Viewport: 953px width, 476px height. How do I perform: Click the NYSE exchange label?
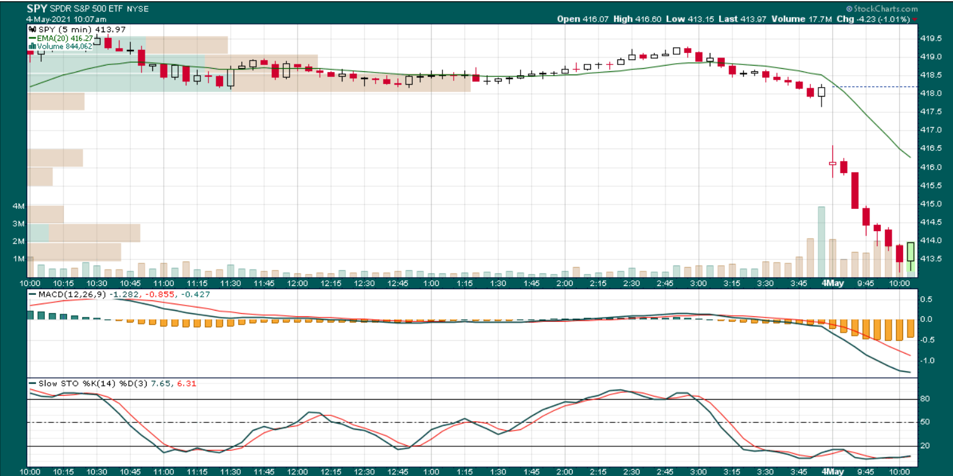pyautogui.click(x=138, y=9)
